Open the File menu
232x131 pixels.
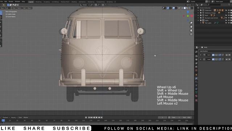[x=1, y=1]
